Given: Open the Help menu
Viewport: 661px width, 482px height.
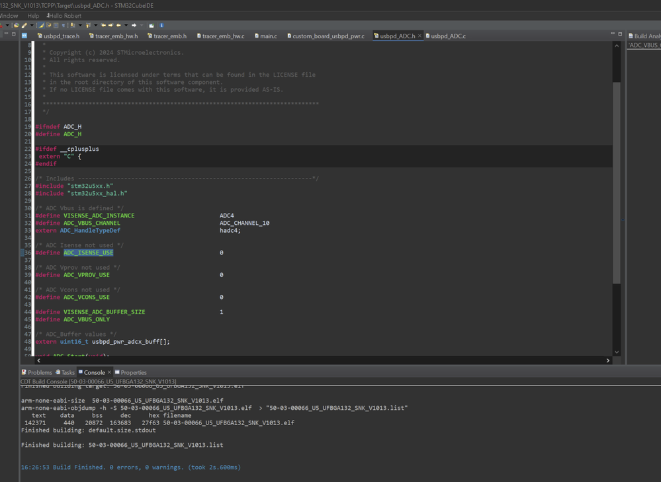Looking at the screenshot, I should [x=33, y=16].
